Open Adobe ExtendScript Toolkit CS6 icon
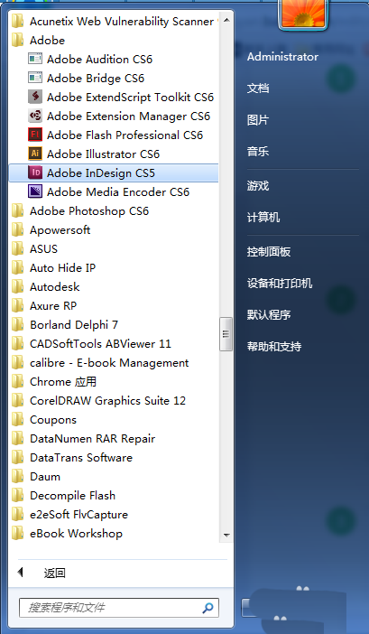Screen dimensions: 369x634 click(35, 97)
